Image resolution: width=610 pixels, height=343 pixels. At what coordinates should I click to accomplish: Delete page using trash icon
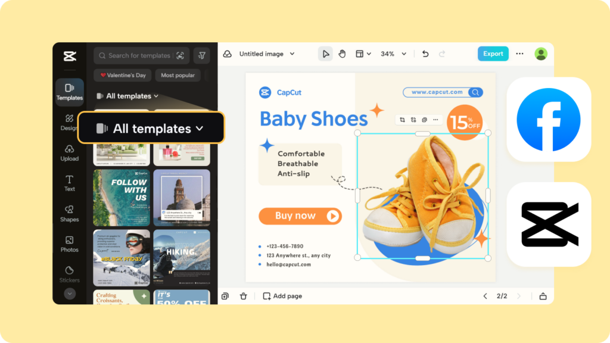[243, 296]
